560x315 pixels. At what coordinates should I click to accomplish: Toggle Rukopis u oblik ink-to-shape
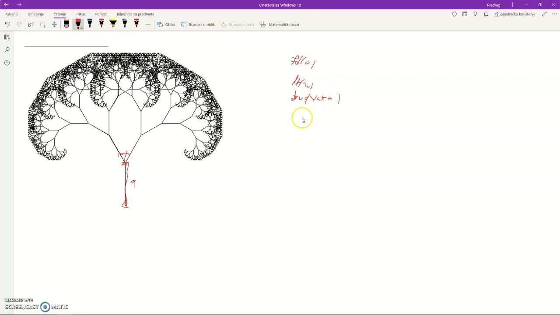198,24
